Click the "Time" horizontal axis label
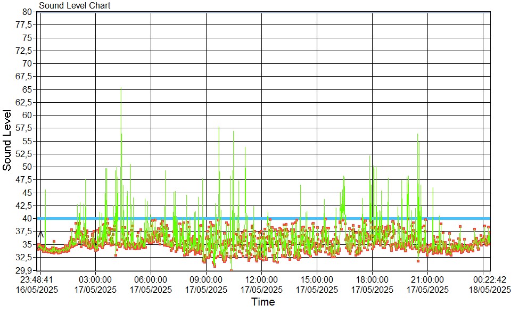Viewport: 527px width, 313px height. 263,302
